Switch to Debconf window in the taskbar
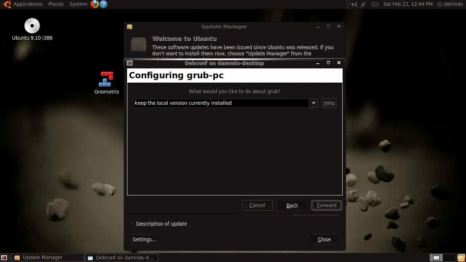The image size is (466, 262). 122,258
